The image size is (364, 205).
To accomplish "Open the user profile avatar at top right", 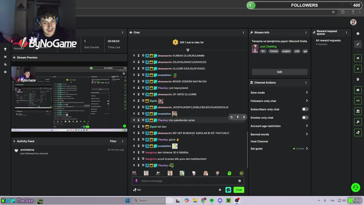I will coord(353,22).
